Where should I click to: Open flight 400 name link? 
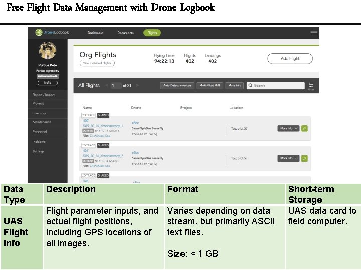[102, 126]
